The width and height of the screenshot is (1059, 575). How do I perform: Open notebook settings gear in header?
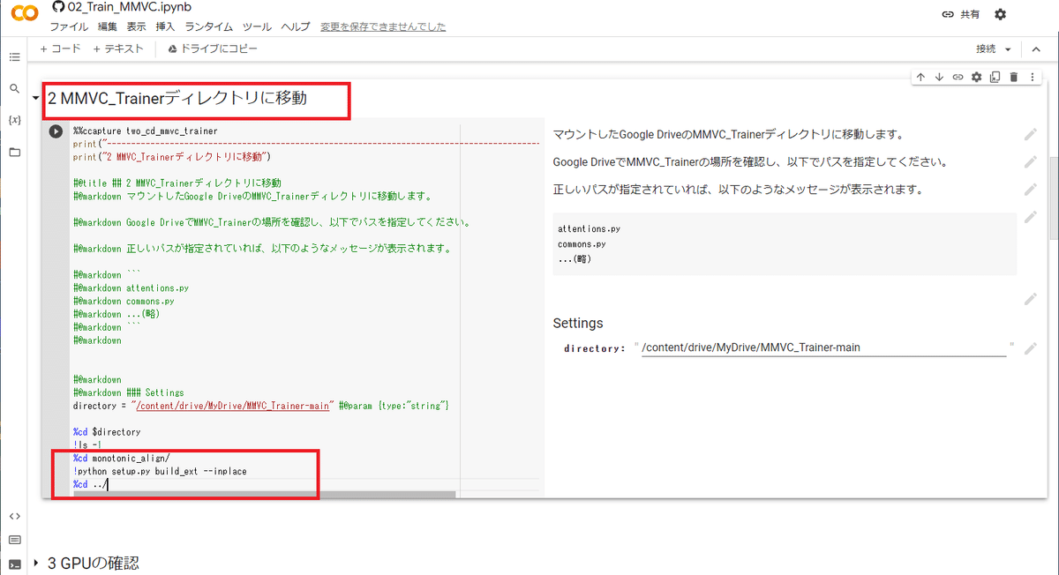click(x=1000, y=14)
